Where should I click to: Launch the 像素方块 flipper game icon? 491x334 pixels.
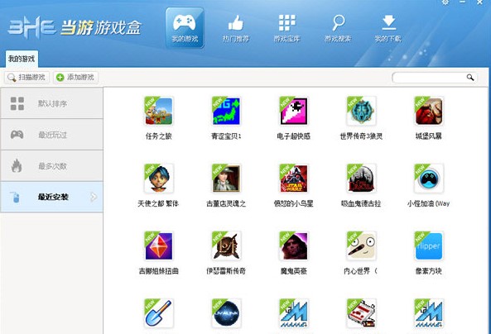(429, 246)
